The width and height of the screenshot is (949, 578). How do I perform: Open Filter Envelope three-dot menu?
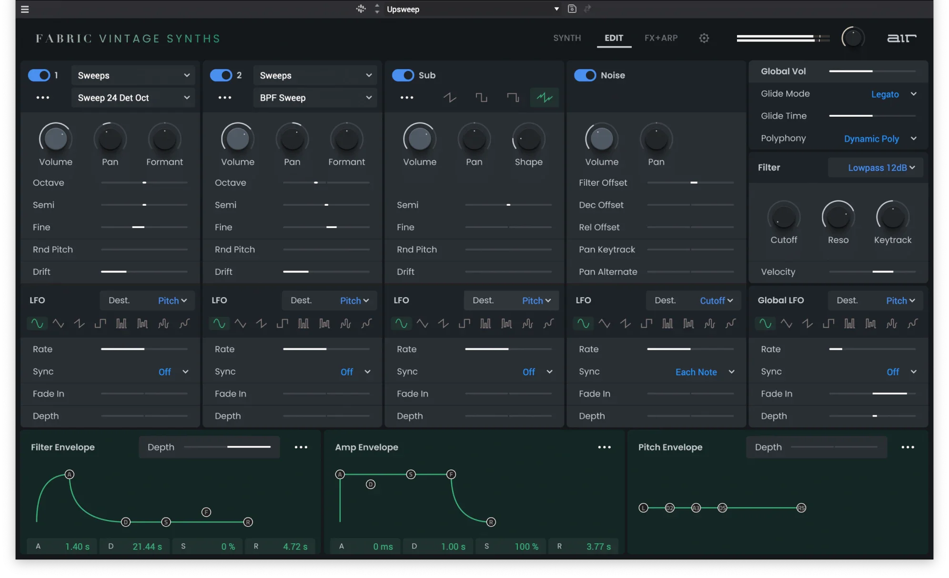click(x=301, y=447)
